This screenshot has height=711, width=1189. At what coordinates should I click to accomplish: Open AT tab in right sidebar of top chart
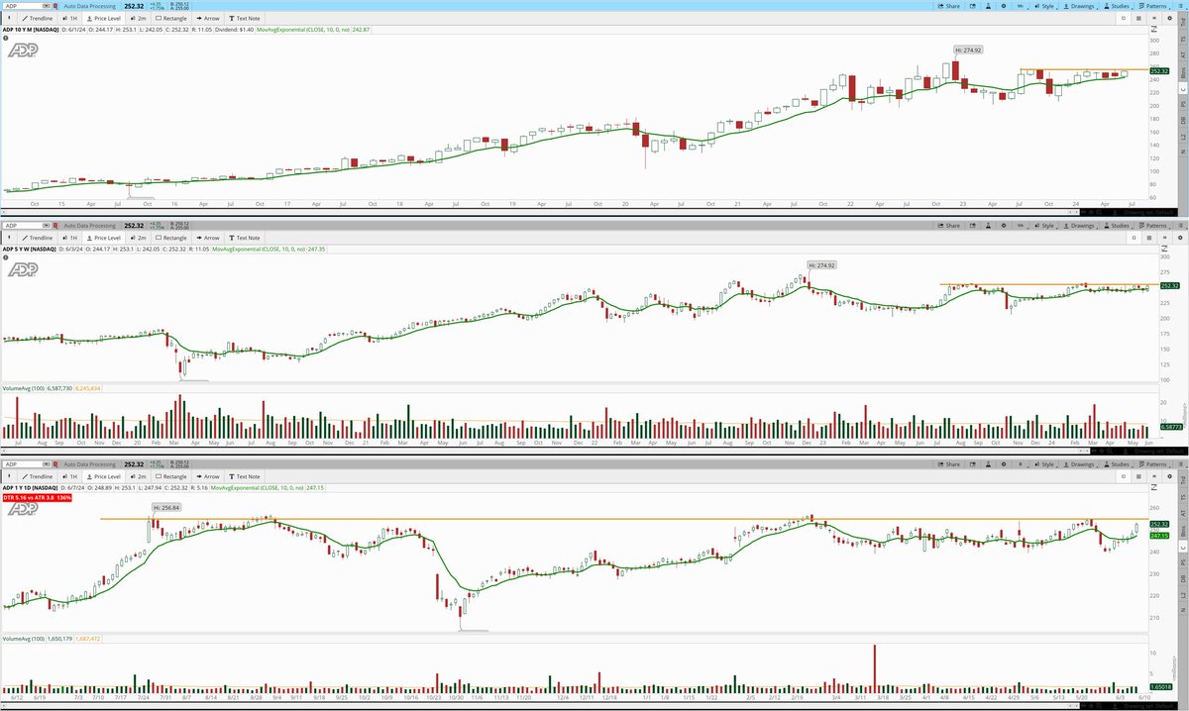coord(1183,54)
